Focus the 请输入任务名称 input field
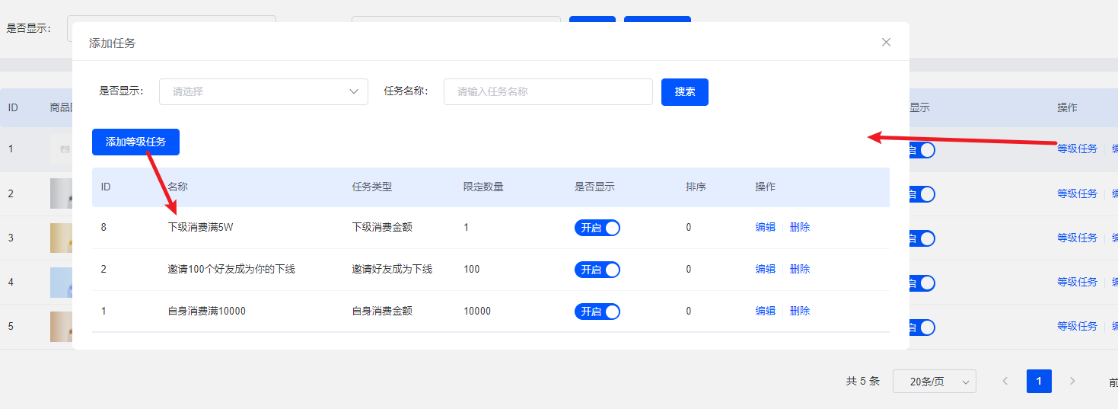Screen dimensions: 1118x409 548,91
